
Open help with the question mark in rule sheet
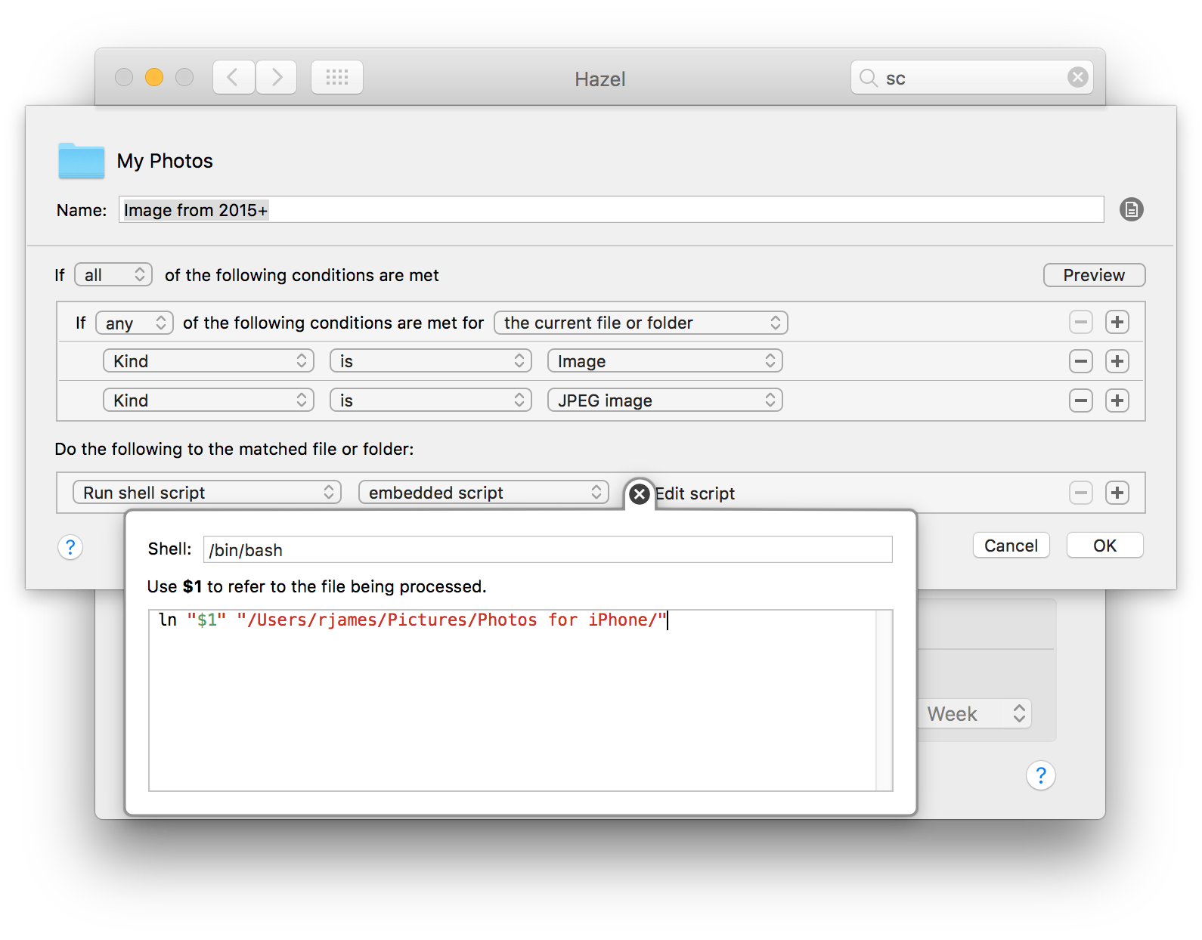pos(70,547)
